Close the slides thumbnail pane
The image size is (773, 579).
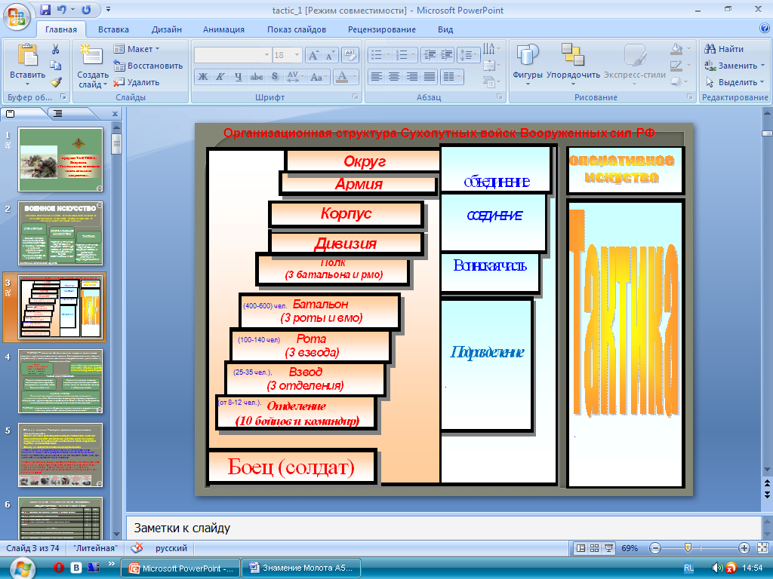point(115,114)
